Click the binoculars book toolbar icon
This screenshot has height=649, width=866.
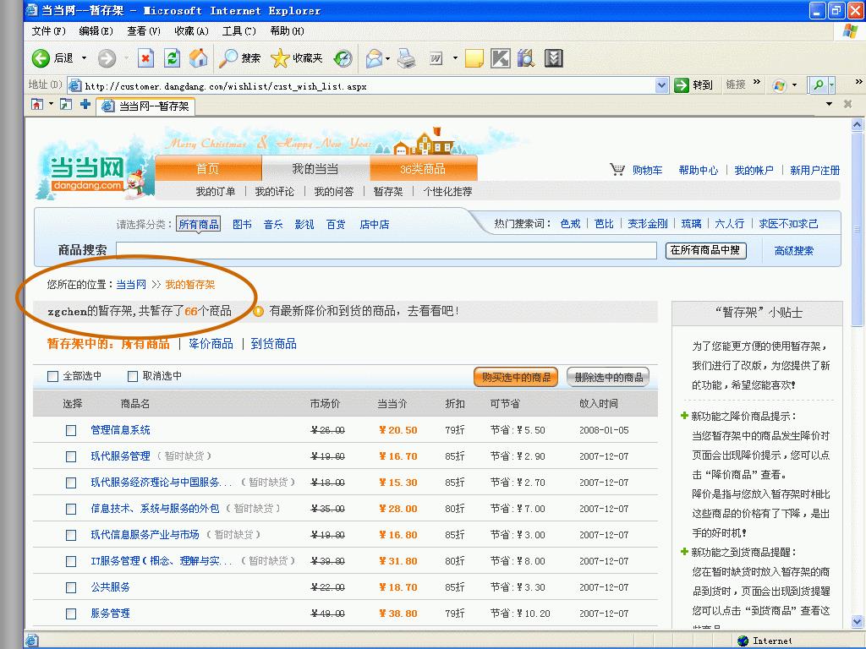pos(526,58)
